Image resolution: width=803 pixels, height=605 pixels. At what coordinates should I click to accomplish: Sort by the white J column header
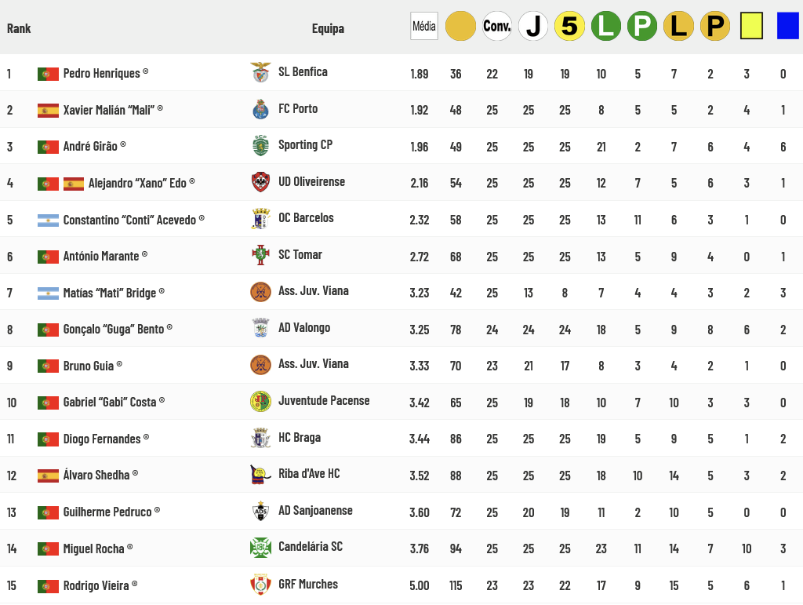[533, 26]
